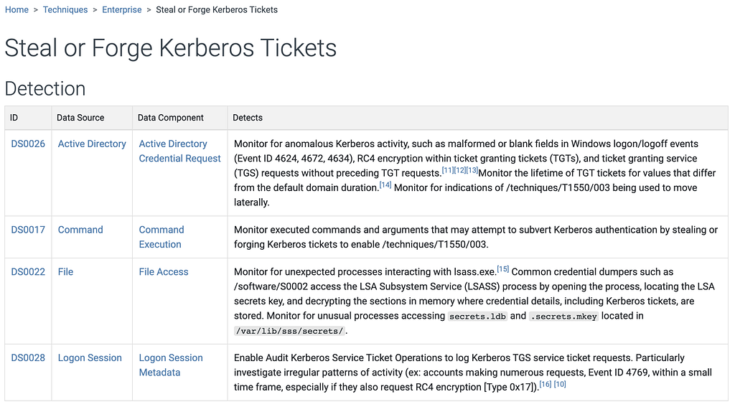This screenshot has width=735, height=407.
Task: Open data source ID DS0026
Action: click(x=28, y=144)
